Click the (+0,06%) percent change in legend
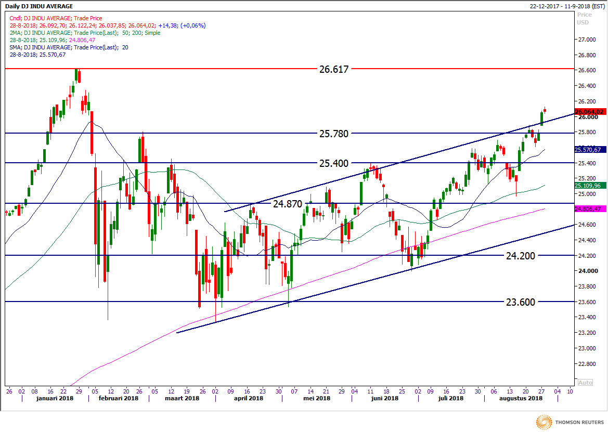Screen dimensions: 608x432 click(193, 25)
